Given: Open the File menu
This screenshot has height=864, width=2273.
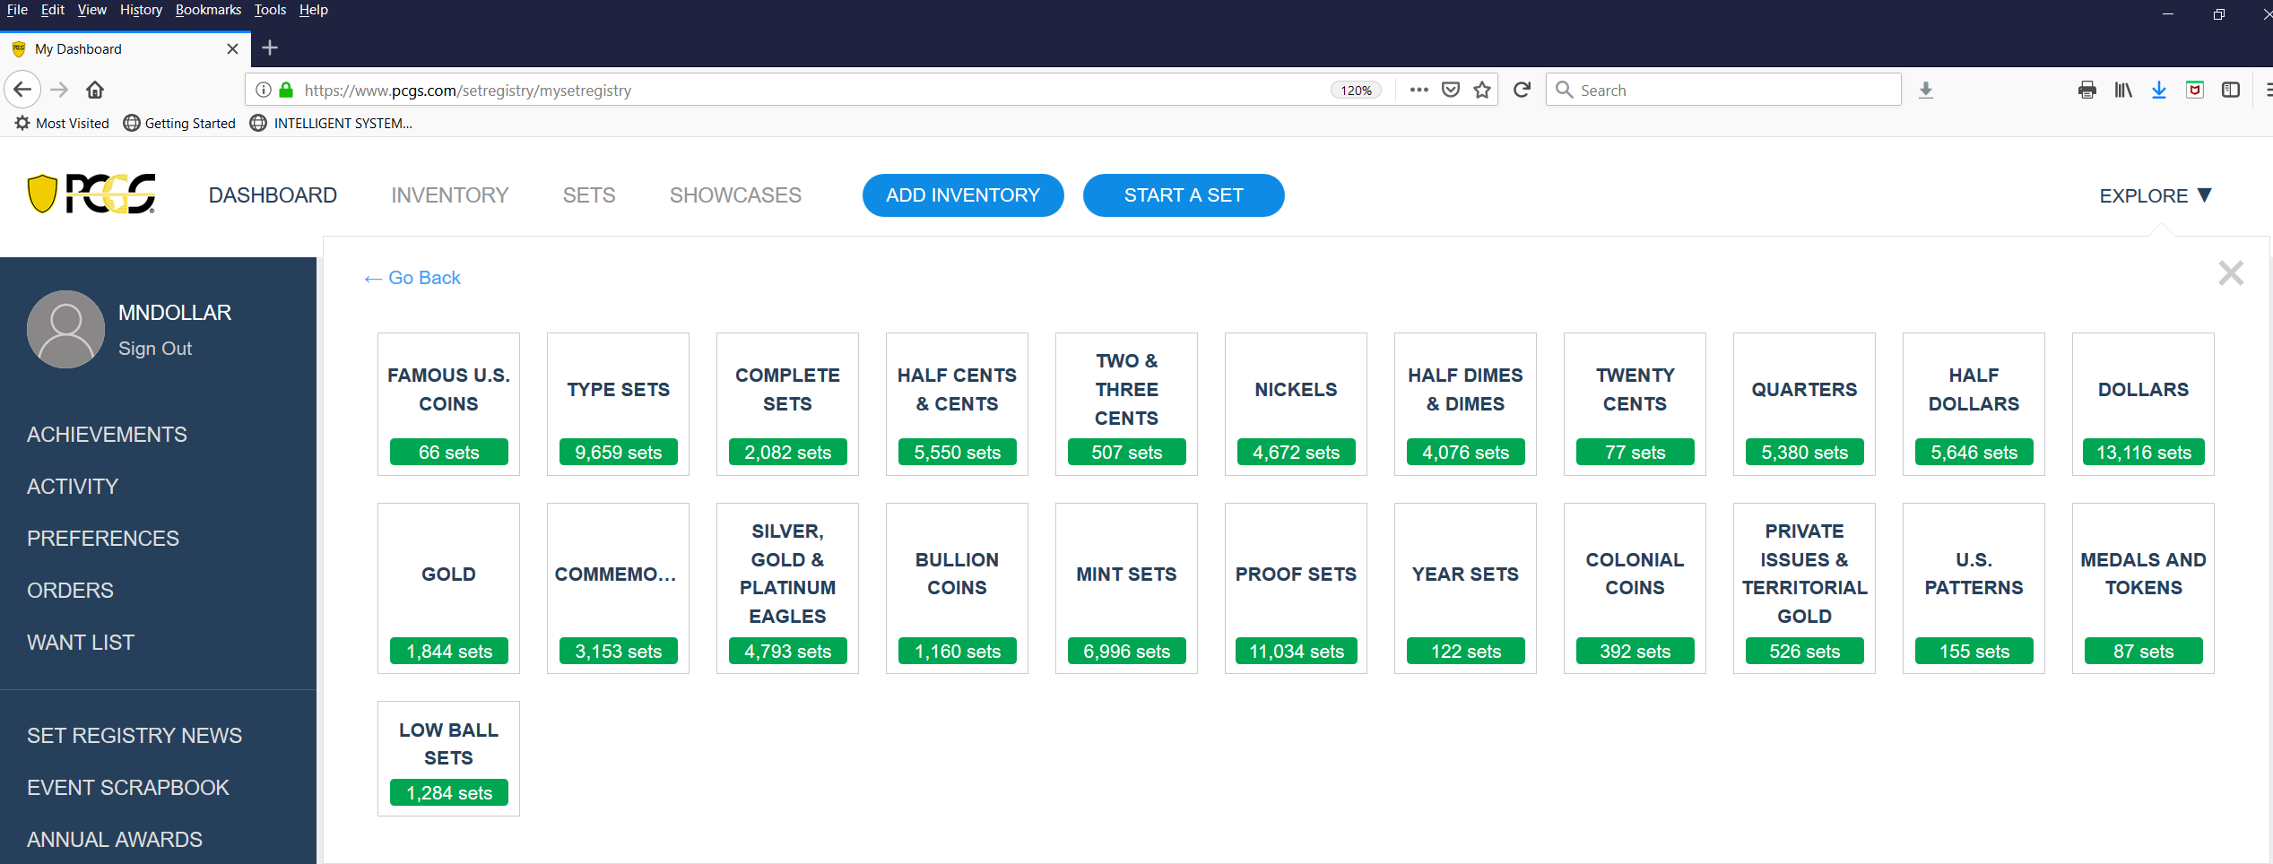Looking at the screenshot, I should pyautogui.click(x=17, y=10).
